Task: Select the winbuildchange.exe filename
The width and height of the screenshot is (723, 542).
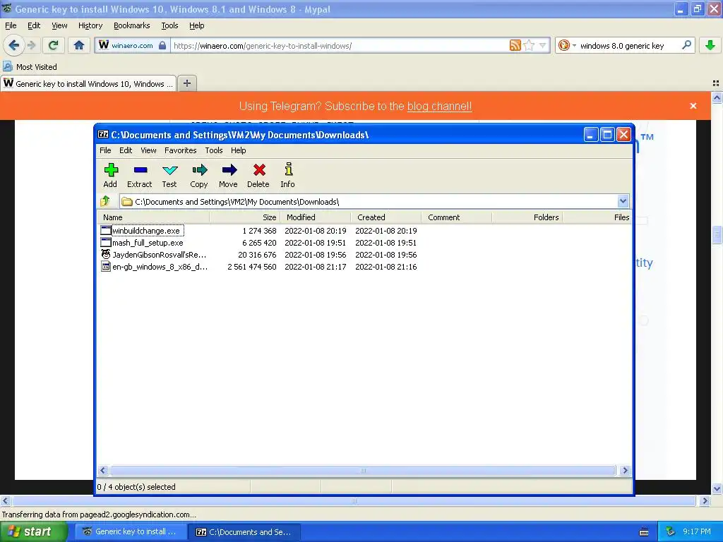Action: [147, 231]
